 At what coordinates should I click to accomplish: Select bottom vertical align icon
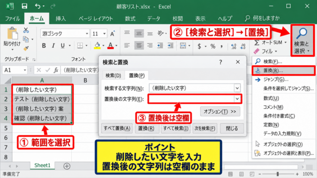tap(150, 34)
